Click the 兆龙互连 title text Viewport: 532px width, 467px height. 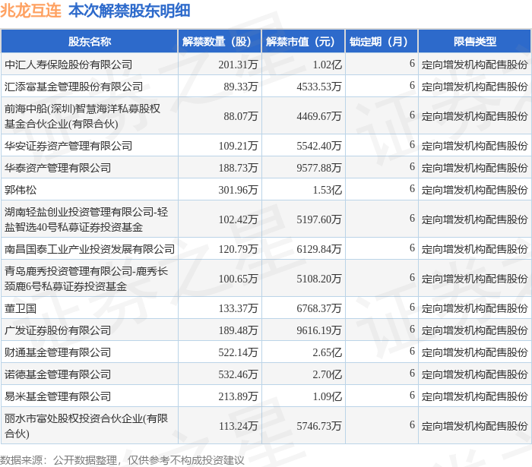point(30,11)
